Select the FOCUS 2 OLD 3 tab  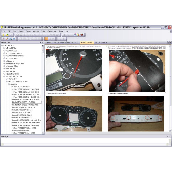(87, 43)
